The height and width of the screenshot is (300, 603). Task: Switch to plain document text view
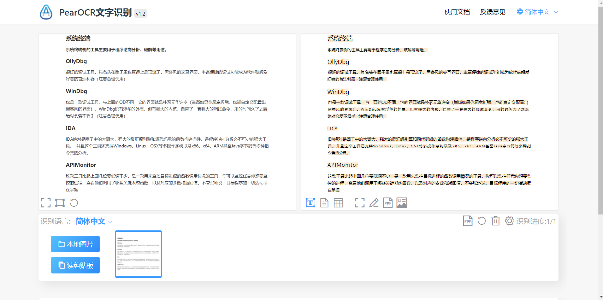[x=324, y=203]
